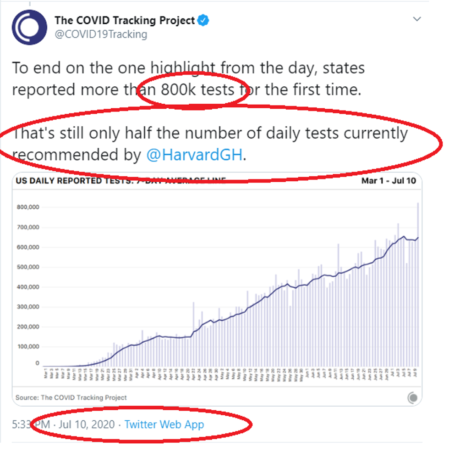This screenshot has width=449, height=452.
Task: Click the Mar 1 - Jul 10 range label
Action: click(389, 181)
